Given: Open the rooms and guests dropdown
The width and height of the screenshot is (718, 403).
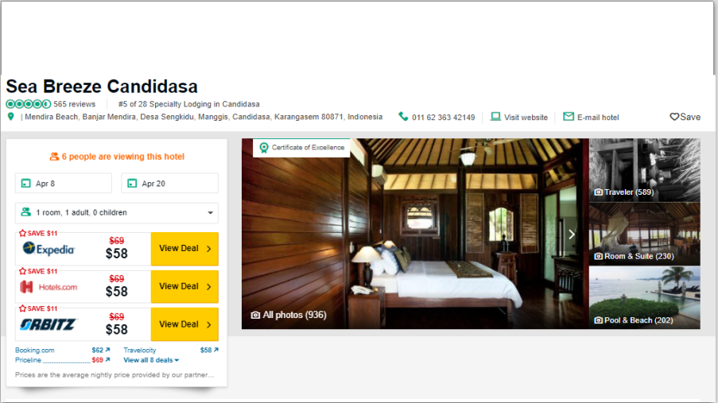Looking at the screenshot, I should pyautogui.click(x=117, y=212).
